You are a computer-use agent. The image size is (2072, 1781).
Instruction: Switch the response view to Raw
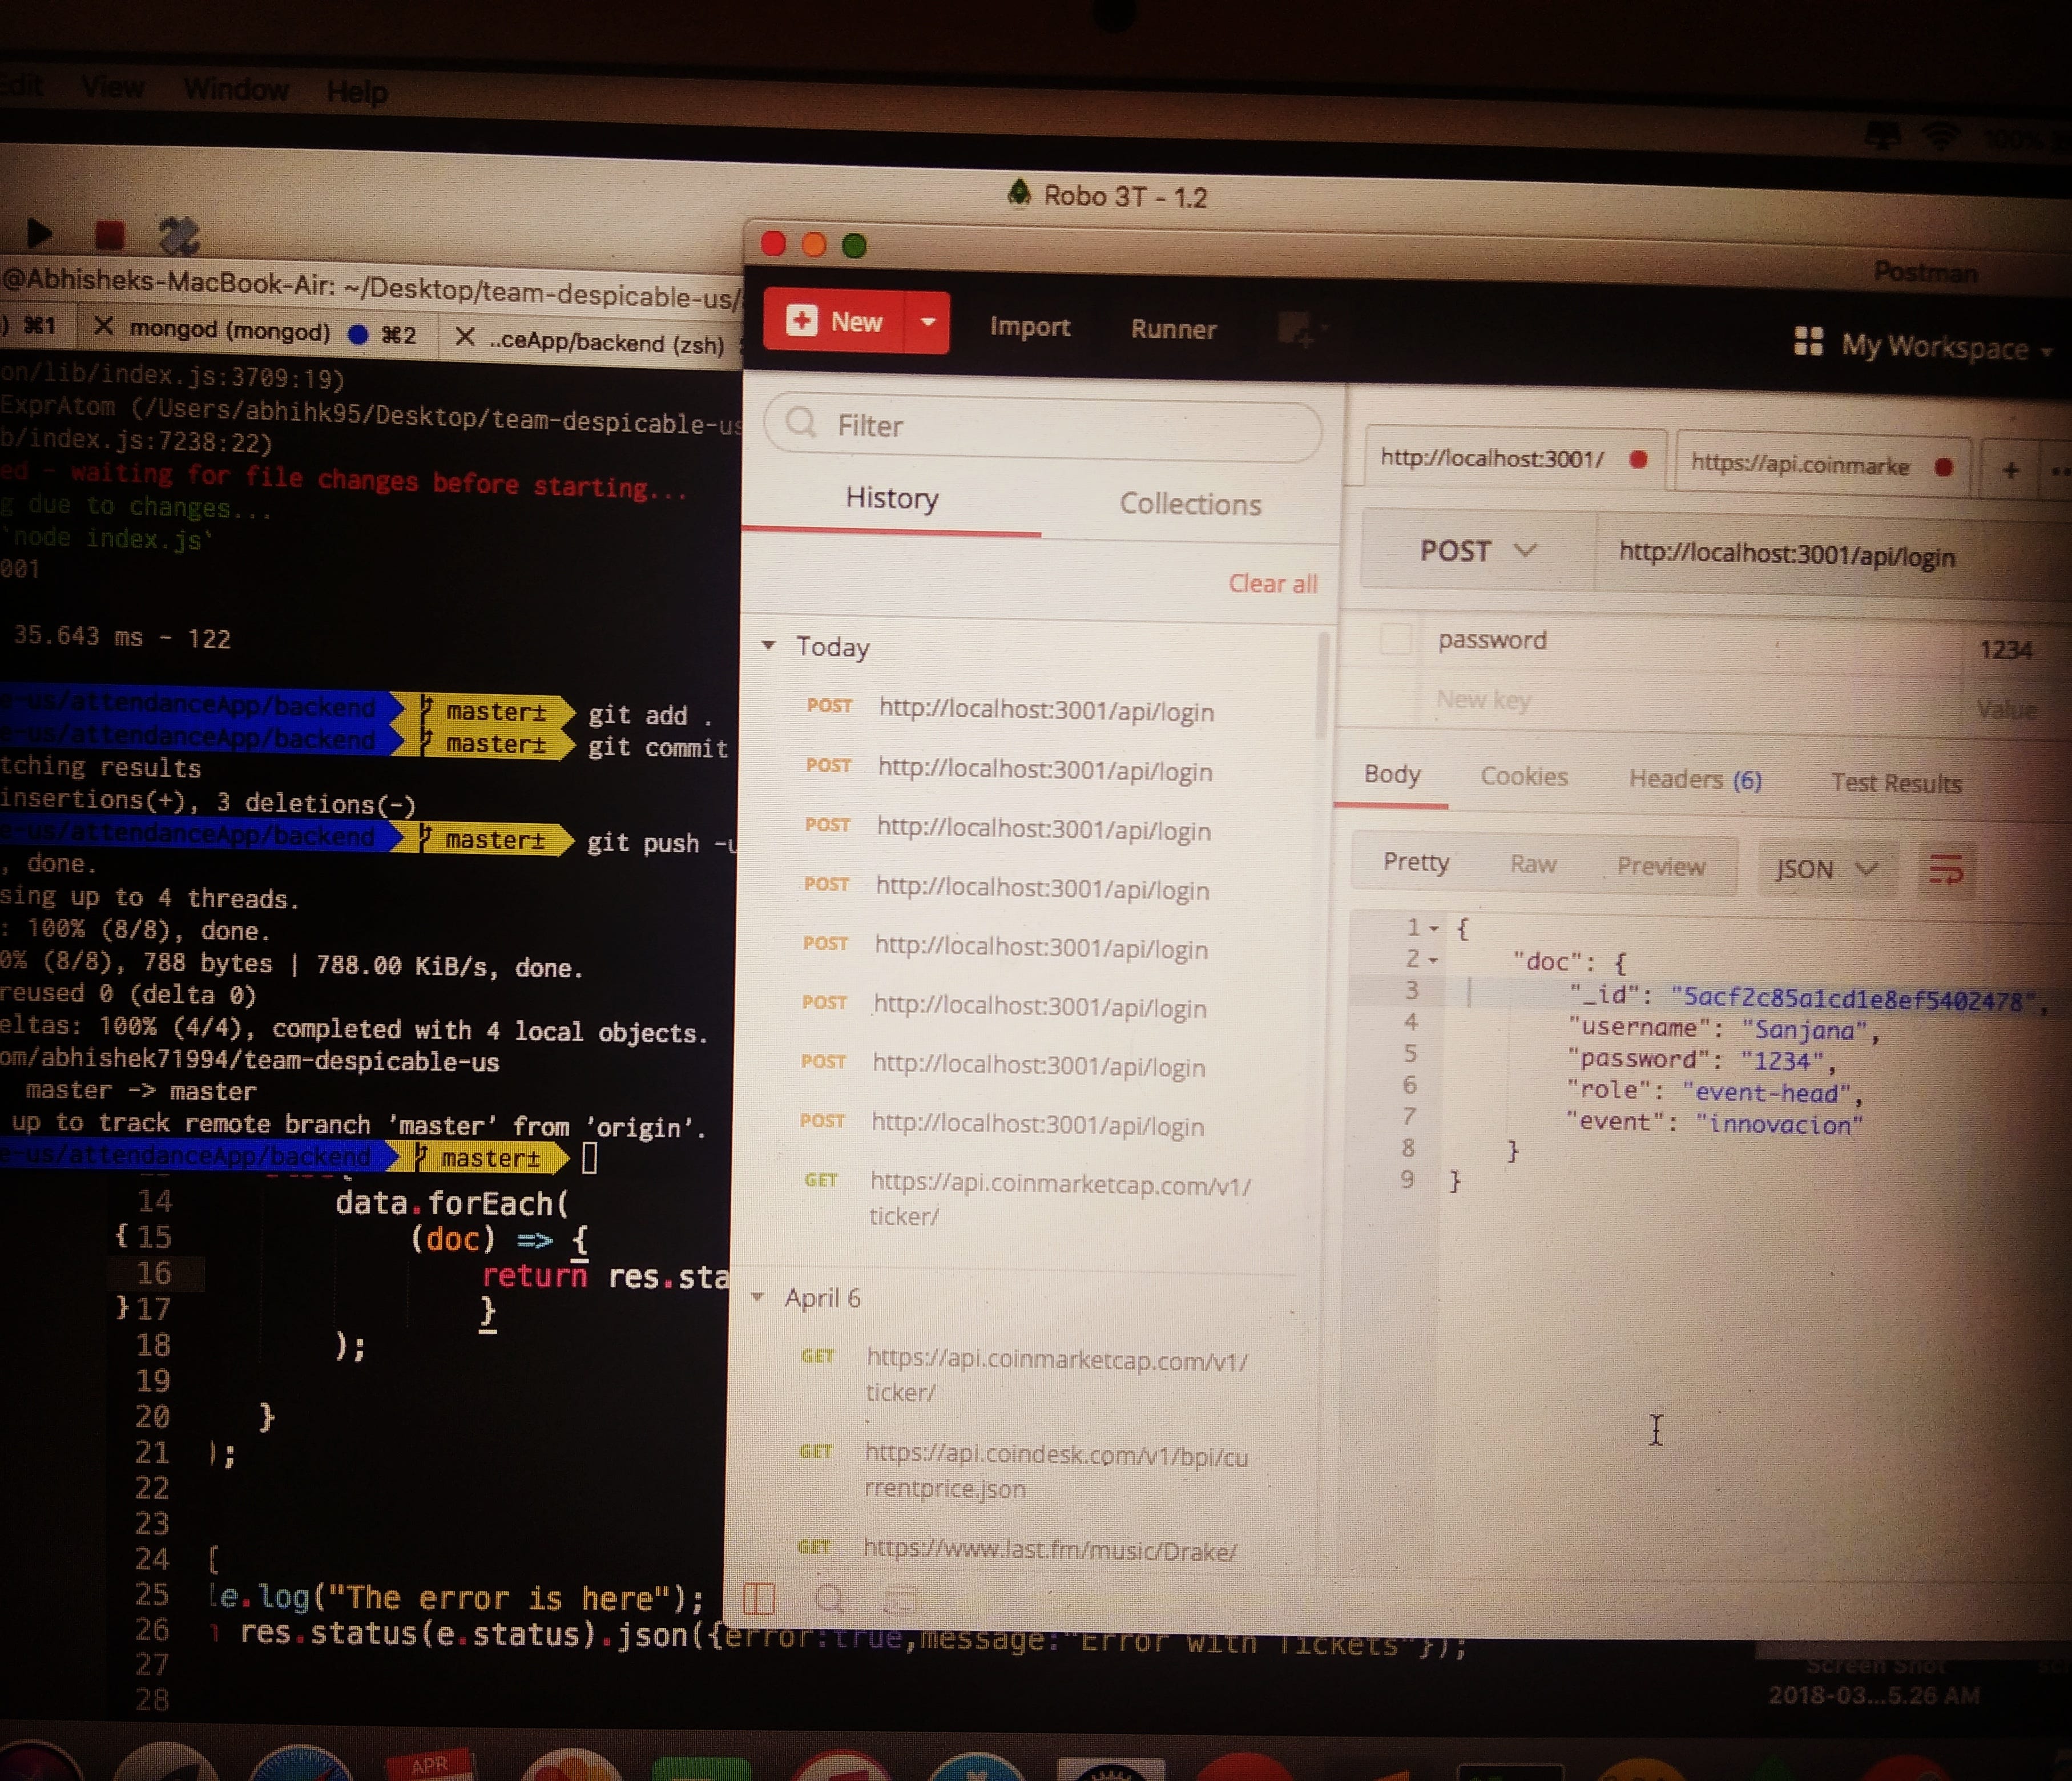click(x=1532, y=865)
